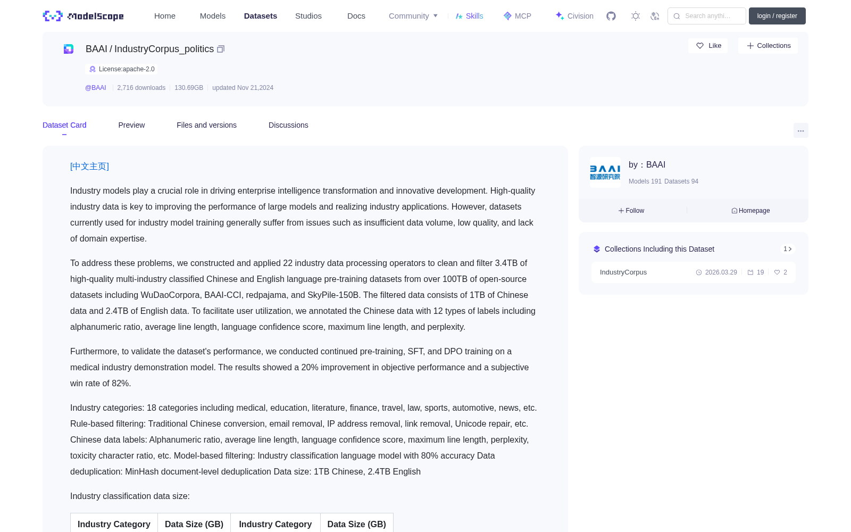Click the 'by：BAAI' organization name
This screenshot has width=851, height=532.
[x=647, y=165]
